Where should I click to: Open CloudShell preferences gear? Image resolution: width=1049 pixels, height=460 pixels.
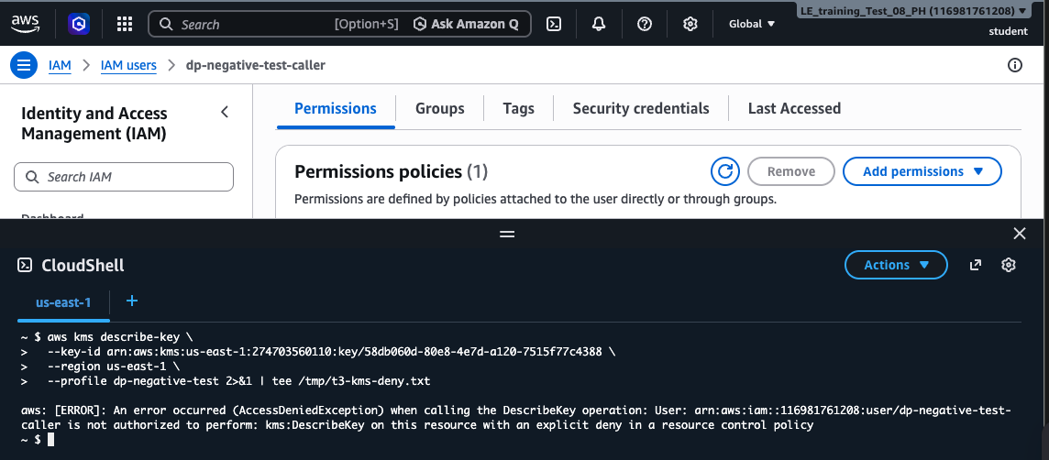click(x=1008, y=265)
